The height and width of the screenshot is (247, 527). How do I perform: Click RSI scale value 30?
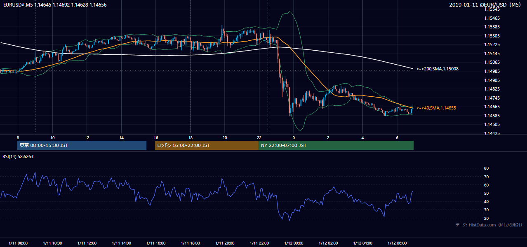coord(486,210)
